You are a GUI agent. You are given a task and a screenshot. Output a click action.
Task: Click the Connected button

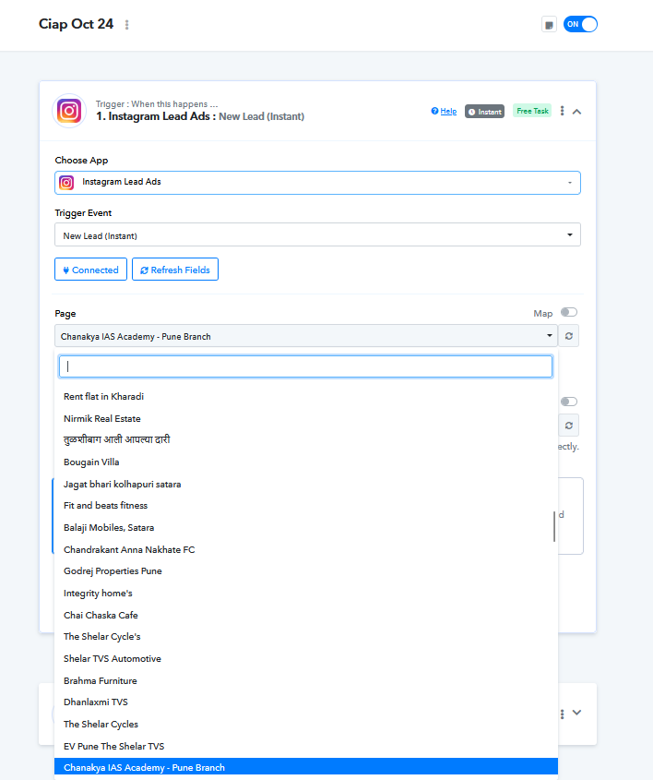[90, 270]
